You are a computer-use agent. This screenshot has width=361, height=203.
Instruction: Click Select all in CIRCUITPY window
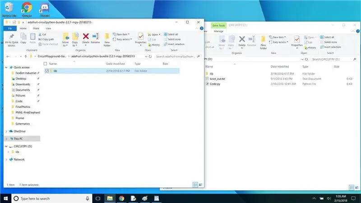[327, 37]
